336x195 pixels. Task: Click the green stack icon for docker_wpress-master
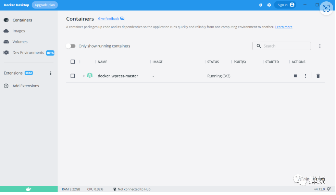click(x=90, y=76)
